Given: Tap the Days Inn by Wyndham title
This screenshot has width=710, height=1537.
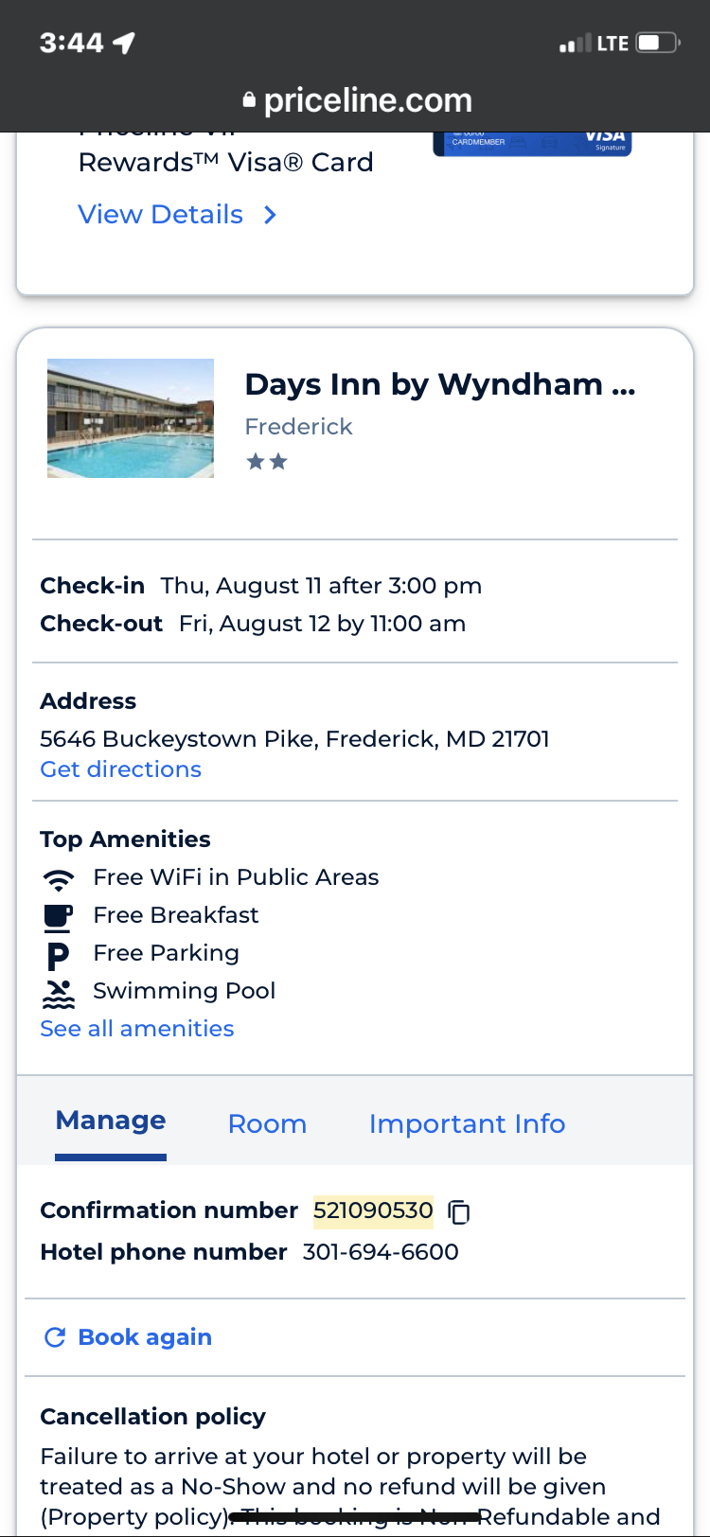Looking at the screenshot, I should coord(439,384).
